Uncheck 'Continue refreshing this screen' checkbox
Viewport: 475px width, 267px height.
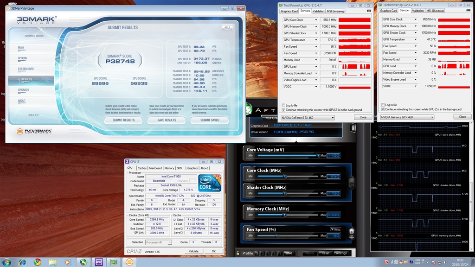(284, 110)
